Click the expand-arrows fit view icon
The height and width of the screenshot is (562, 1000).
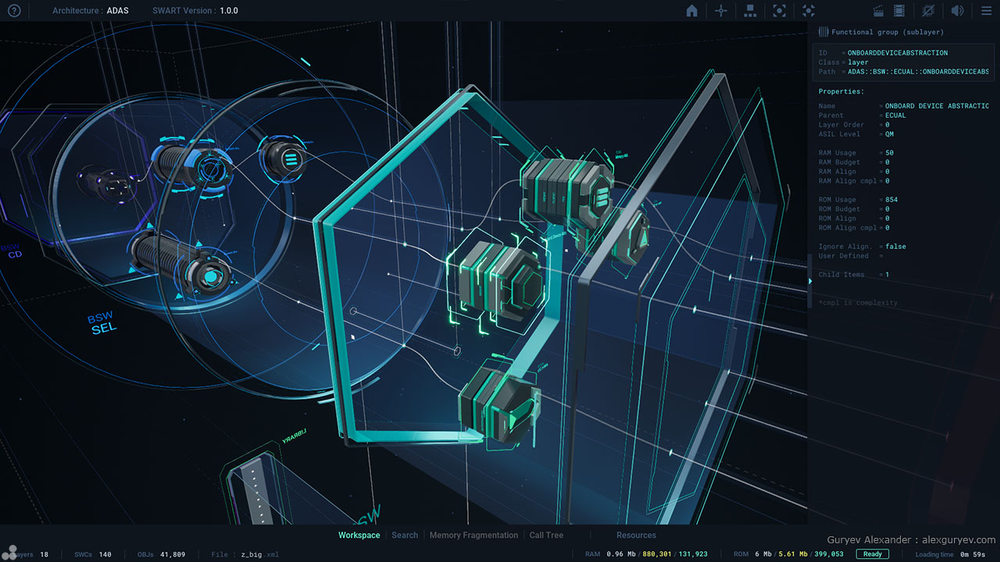tap(809, 11)
